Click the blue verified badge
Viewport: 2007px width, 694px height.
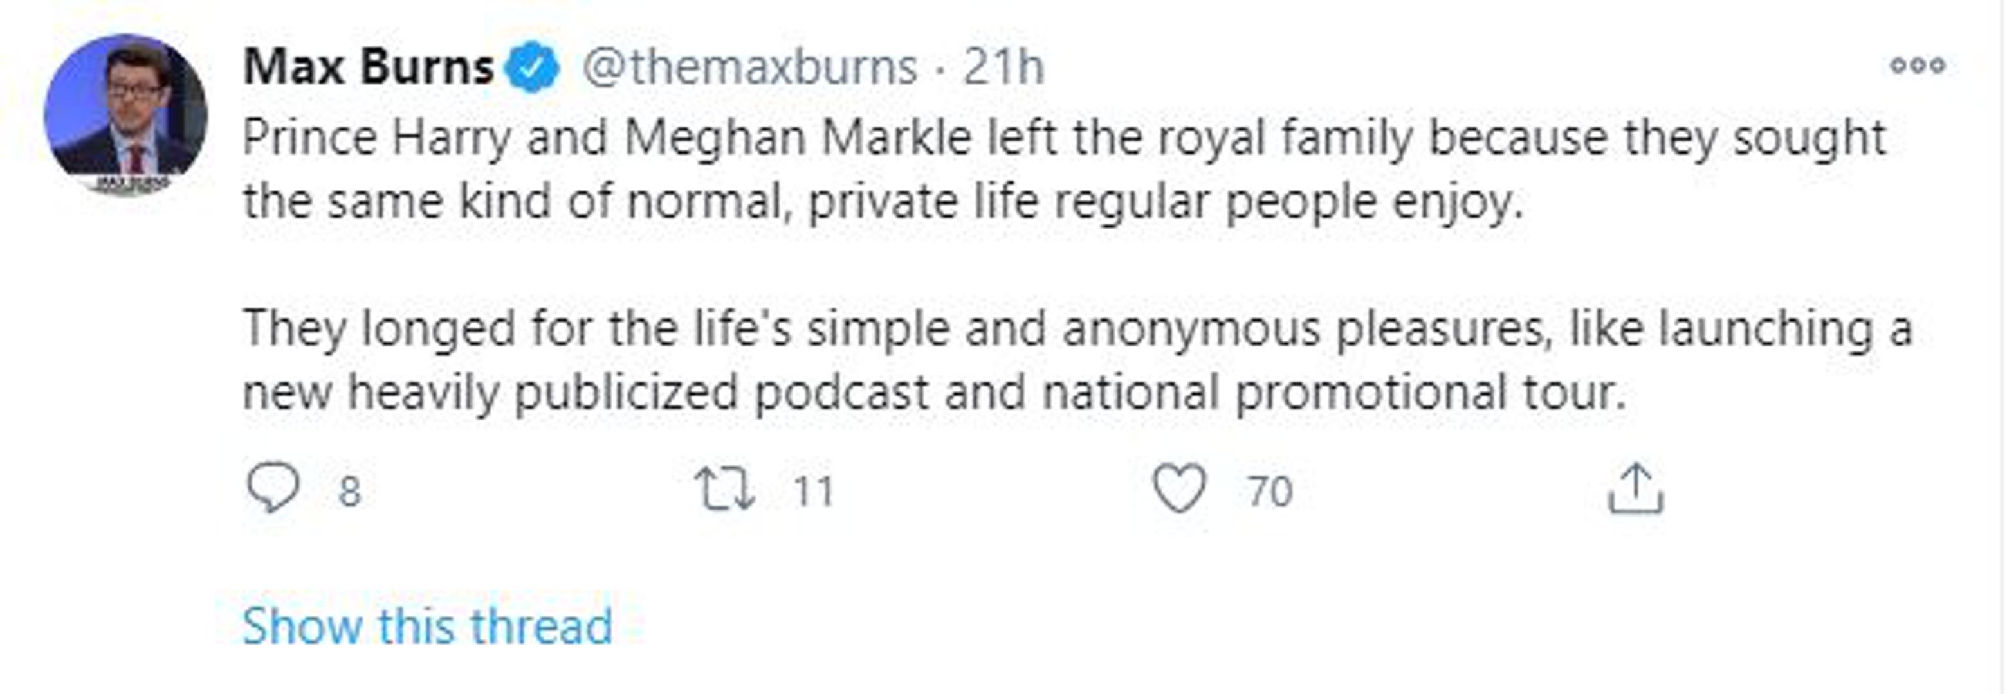531,67
